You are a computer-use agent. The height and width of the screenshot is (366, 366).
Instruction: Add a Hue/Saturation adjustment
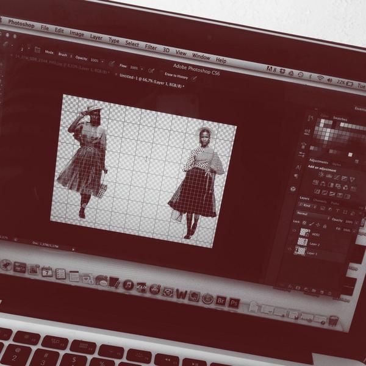[x=315, y=182]
